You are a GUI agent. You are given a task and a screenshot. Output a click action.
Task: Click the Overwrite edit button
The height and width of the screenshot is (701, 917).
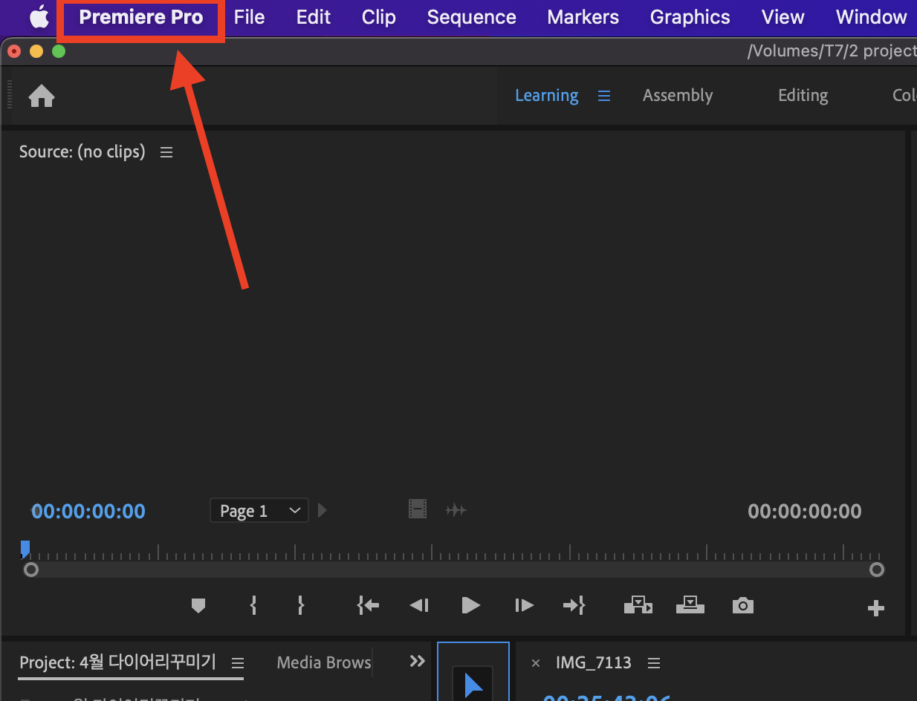pyautogui.click(x=690, y=606)
